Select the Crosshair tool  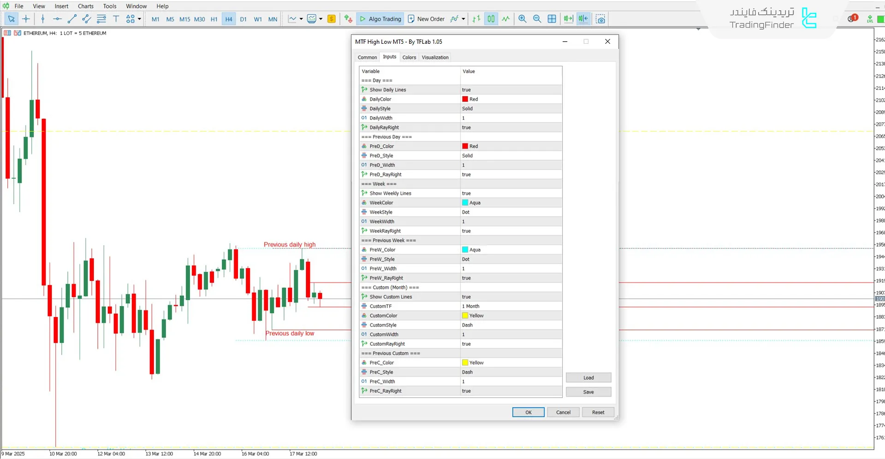[26, 19]
